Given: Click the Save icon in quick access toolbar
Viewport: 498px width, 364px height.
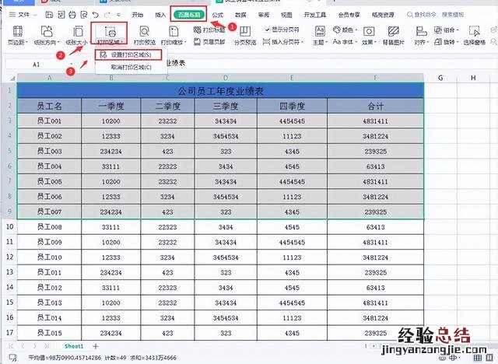Looking at the screenshot, I should [x=49, y=15].
